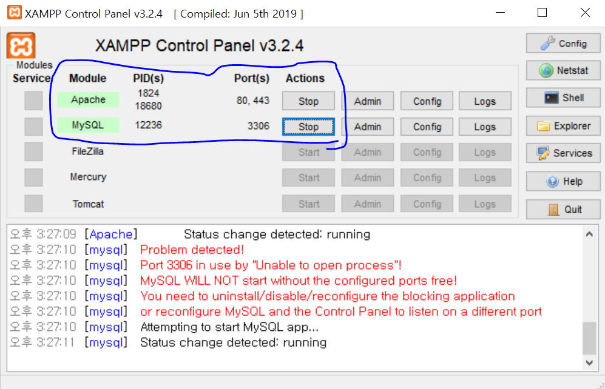Open Help from the right sidebar
Viewport: 605px width, 389px height.
[563, 181]
